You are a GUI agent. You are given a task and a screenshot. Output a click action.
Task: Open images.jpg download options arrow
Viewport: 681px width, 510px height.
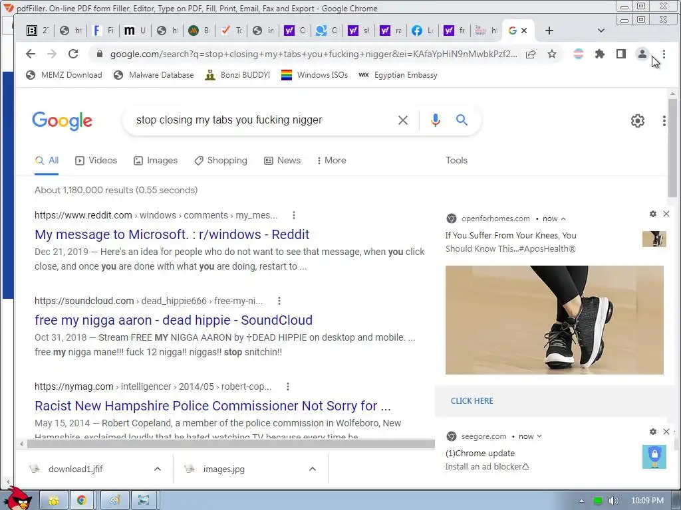(313, 469)
